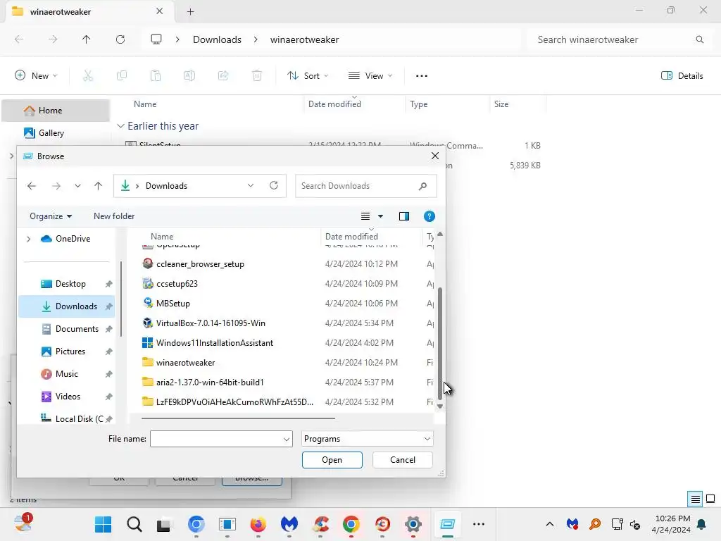Select Downloads in the Browse navigation pane
721x541 pixels.
tap(67, 306)
